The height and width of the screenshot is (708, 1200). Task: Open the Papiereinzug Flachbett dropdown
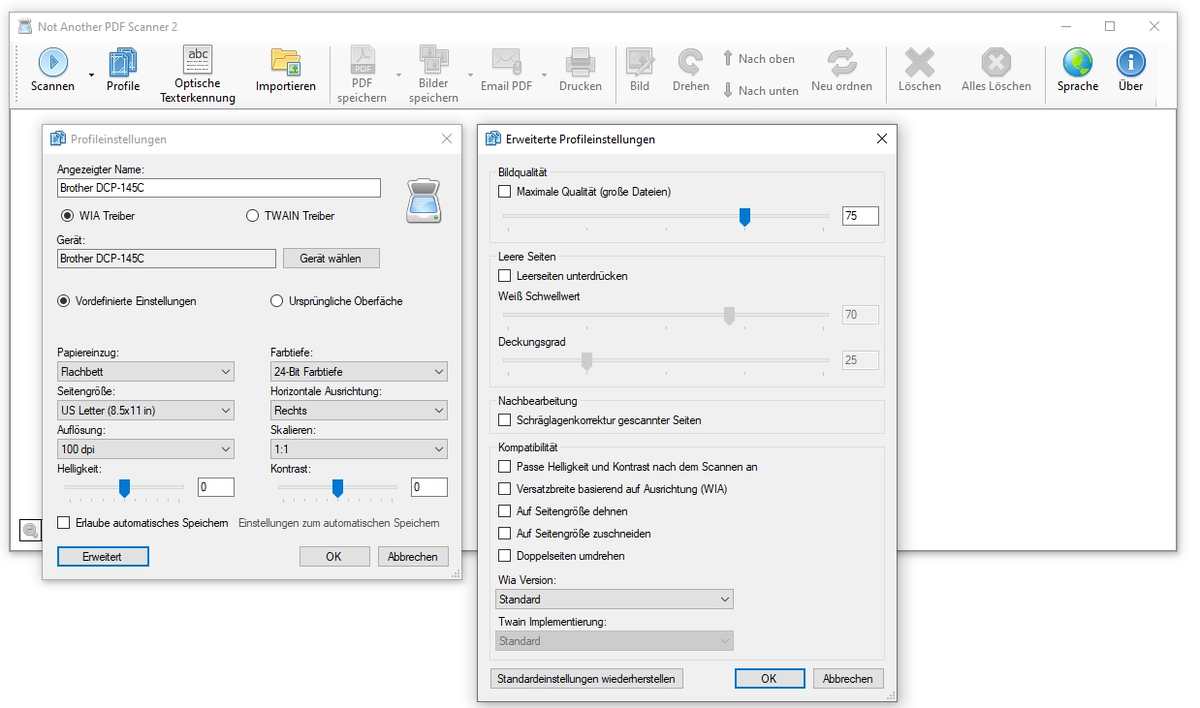click(x=145, y=372)
